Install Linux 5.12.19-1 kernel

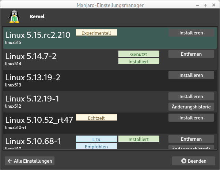click(x=191, y=96)
